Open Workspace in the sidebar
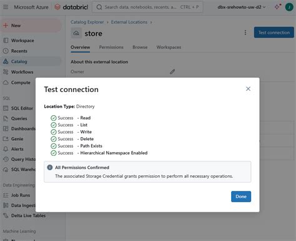The image size is (296, 241). (x=22, y=41)
